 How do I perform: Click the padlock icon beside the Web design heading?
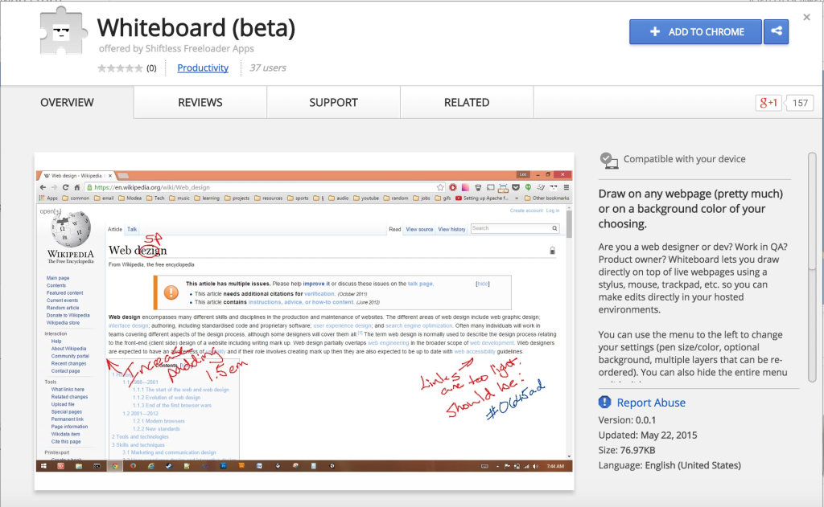coord(552,251)
